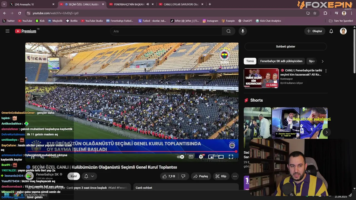
Task: Like the video with 7,9 B likes
Action: [x=169, y=176]
